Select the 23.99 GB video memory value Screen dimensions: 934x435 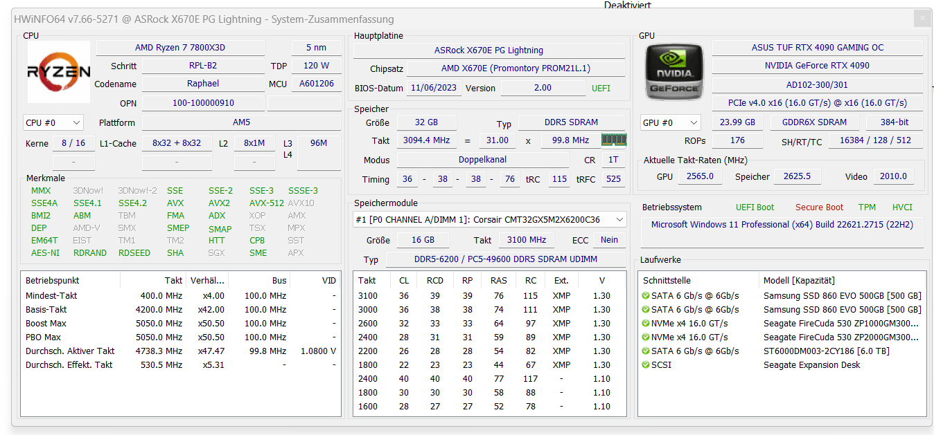click(737, 122)
